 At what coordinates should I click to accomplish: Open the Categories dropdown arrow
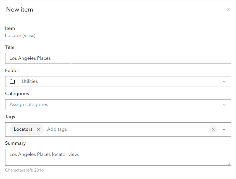tap(224, 105)
